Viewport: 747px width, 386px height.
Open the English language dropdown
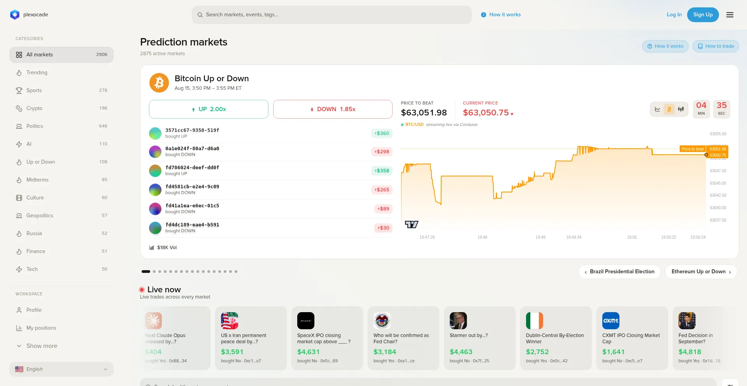click(61, 369)
